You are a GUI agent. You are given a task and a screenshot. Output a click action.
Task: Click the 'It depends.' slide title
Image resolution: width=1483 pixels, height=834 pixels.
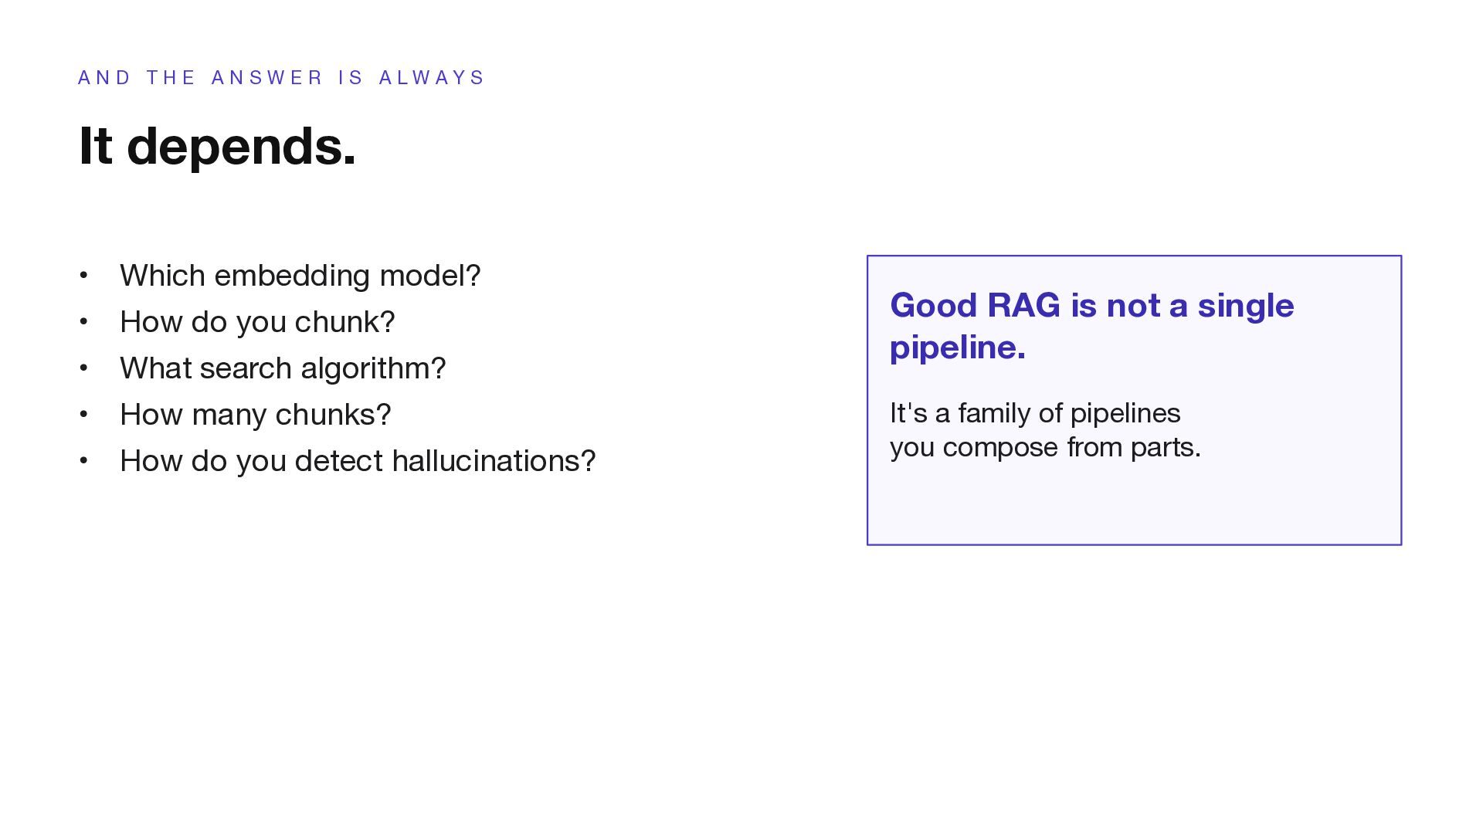click(217, 147)
